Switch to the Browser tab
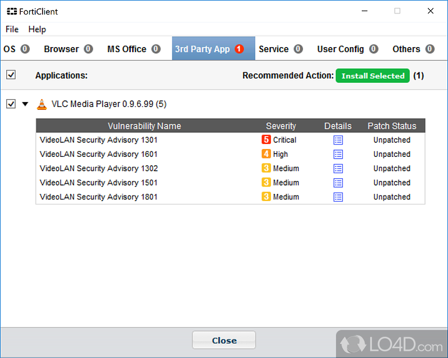The width and height of the screenshot is (448, 358). point(68,49)
